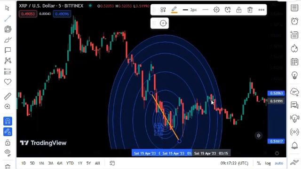Toggle stay in drawing mode
Screen dimensions: 301x169
pyautogui.click(x=8, y=132)
